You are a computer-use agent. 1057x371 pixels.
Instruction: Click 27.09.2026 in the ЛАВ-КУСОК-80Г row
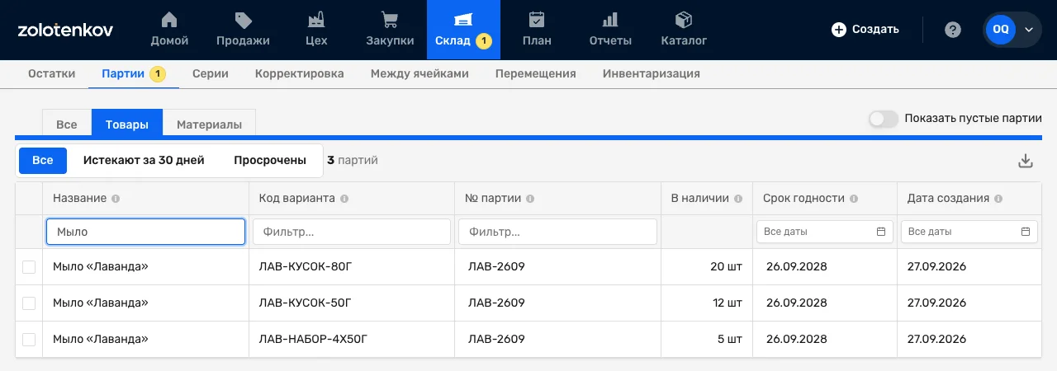(936, 267)
